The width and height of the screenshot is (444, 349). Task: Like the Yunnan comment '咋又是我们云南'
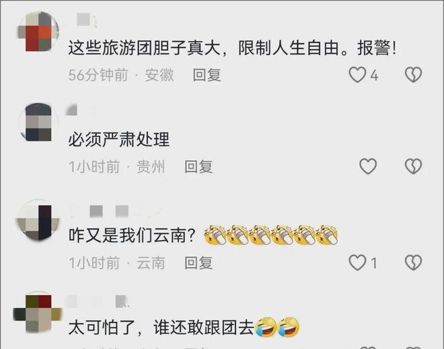click(357, 263)
